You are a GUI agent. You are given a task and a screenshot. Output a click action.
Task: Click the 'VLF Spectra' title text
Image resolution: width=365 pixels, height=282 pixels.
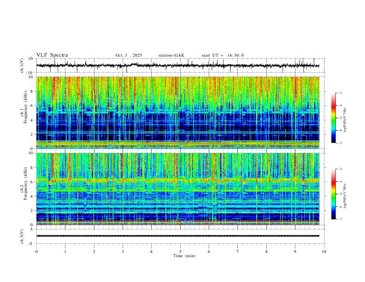[x=52, y=55]
